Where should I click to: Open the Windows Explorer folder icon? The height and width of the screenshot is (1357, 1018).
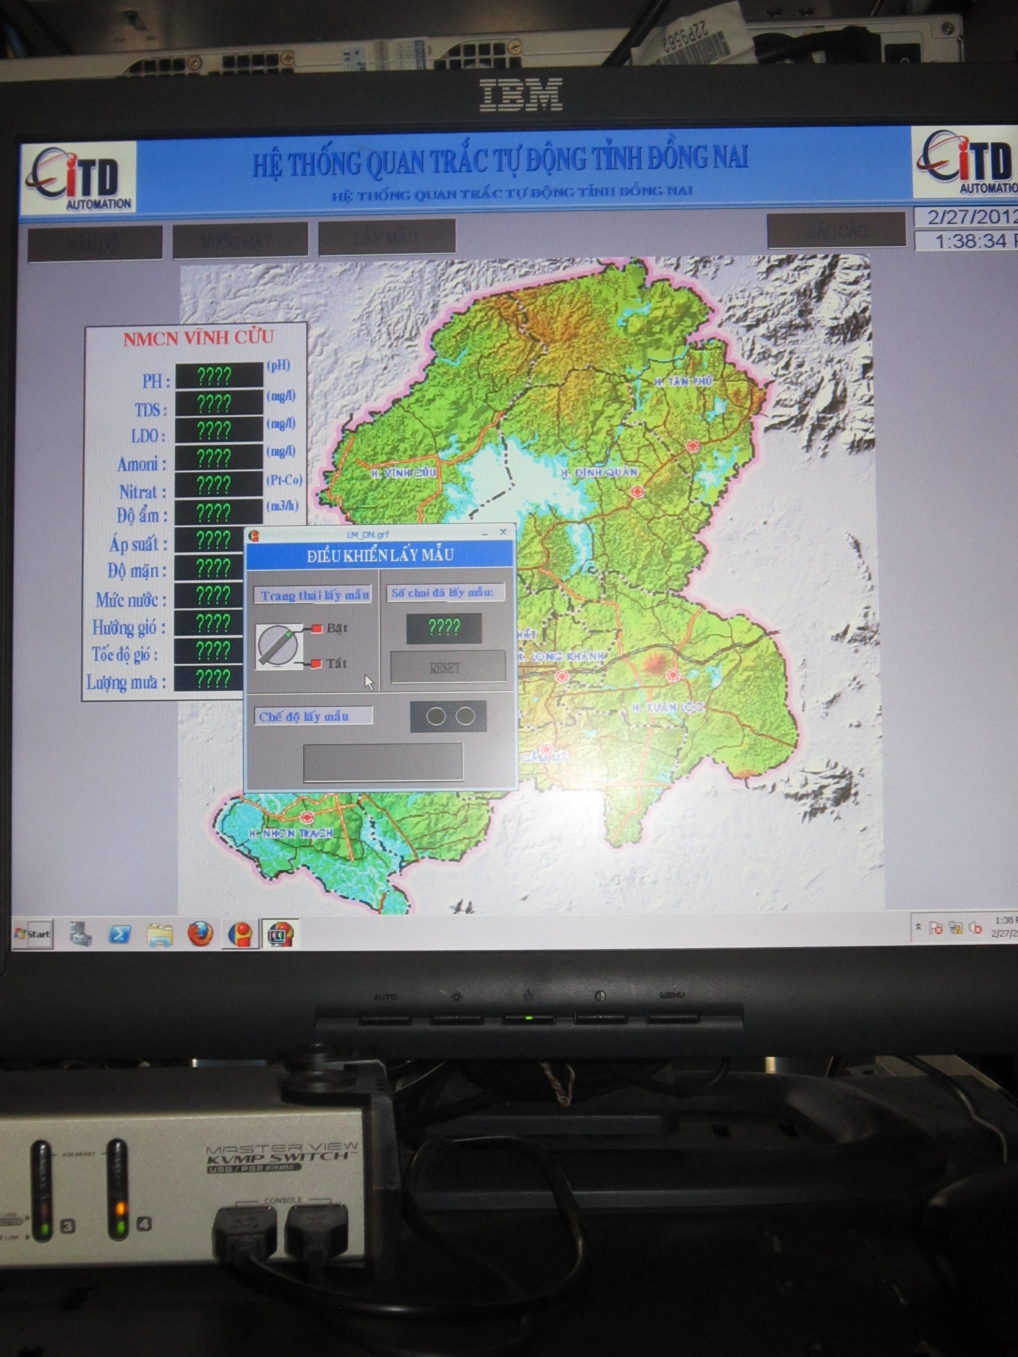point(160,934)
